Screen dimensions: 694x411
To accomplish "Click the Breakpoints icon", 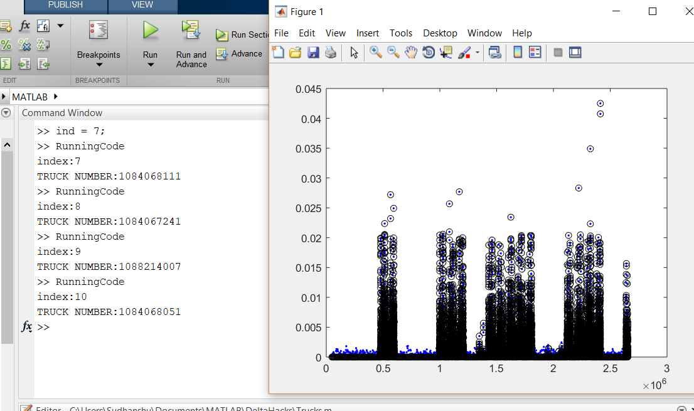I will tap(99, 31).
